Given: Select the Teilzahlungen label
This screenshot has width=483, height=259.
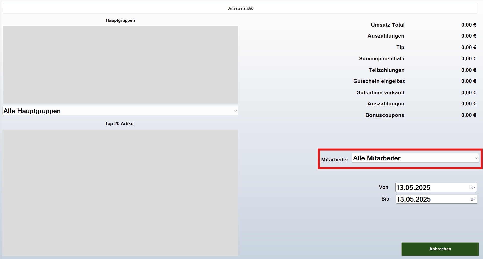Looking at the screenshot, I should [x=386, y=70].
